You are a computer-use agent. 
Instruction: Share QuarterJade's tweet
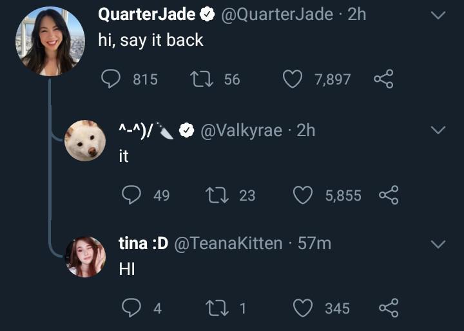tap(383, 79)
